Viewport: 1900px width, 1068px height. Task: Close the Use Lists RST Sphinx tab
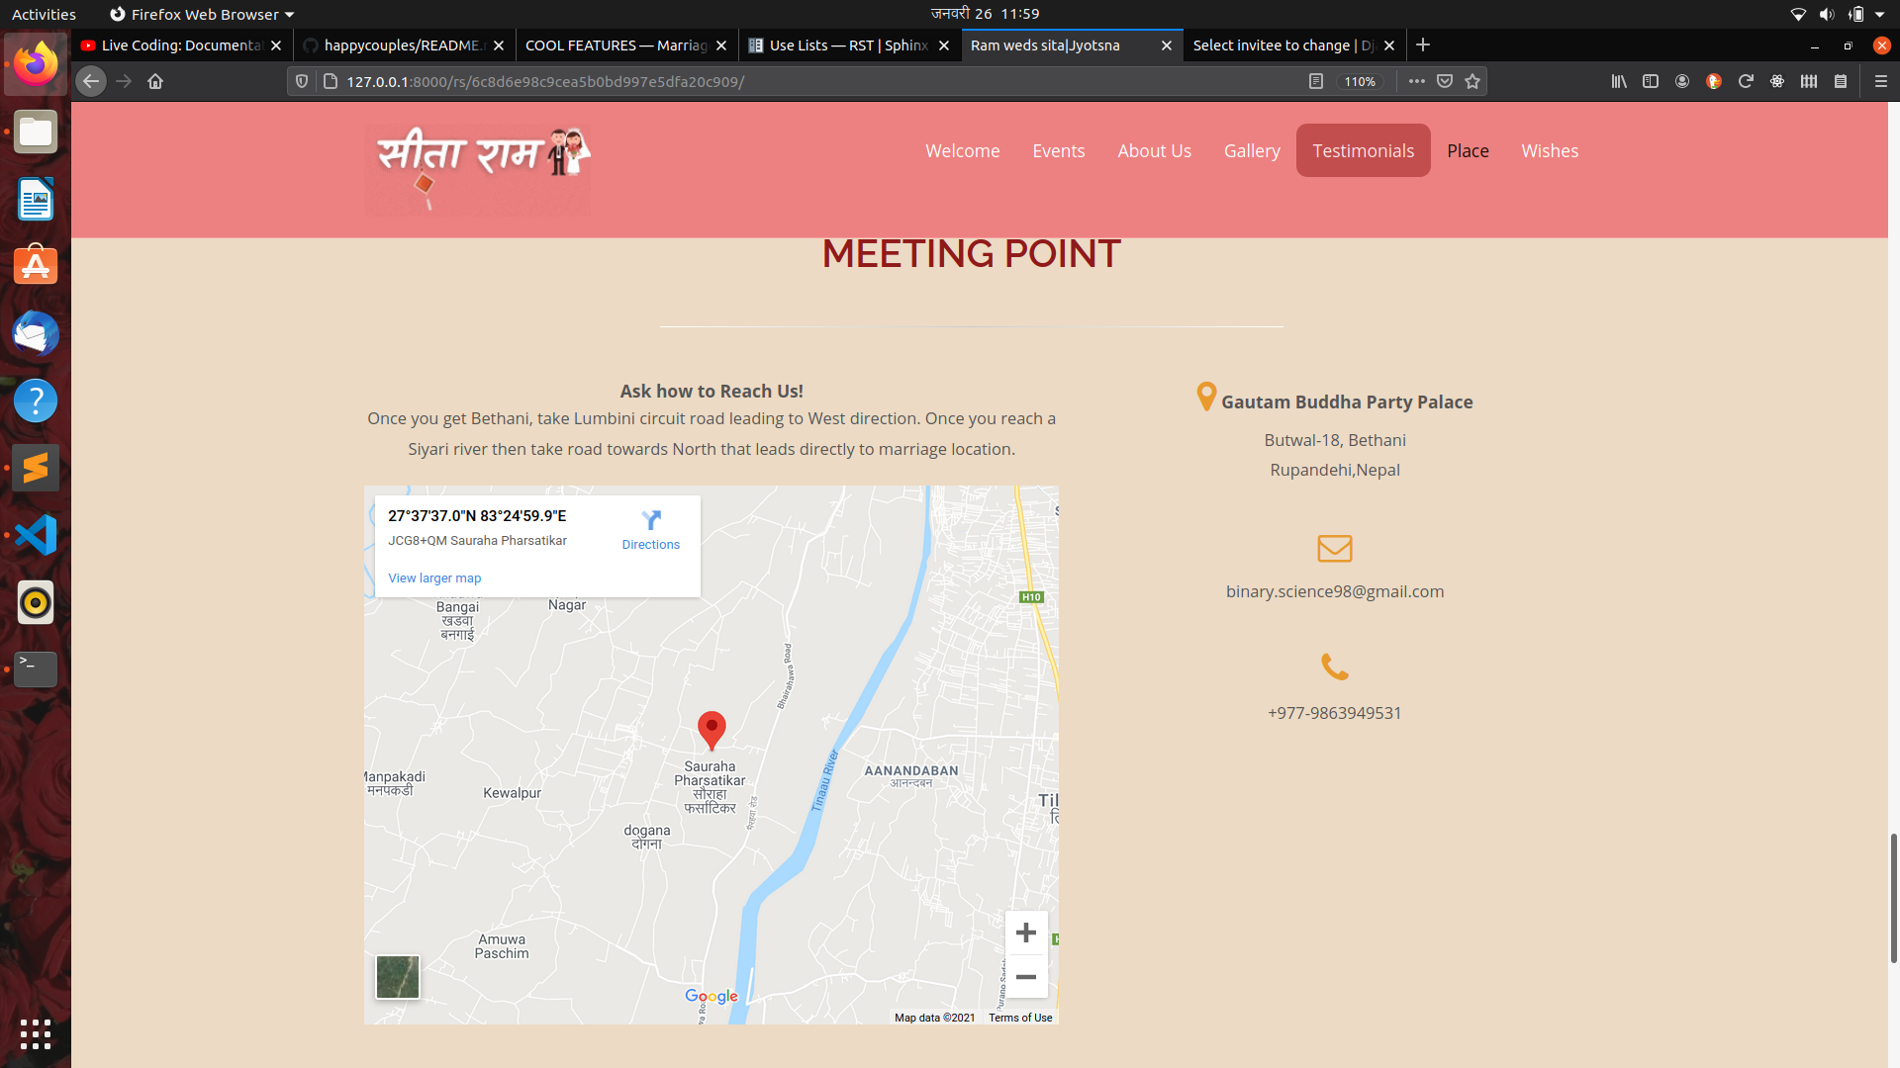coord(944,45)
